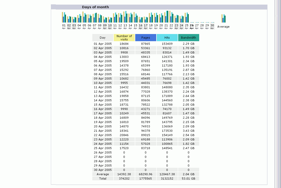This screenshot has width=281, height=188.
Task: Select the Days of month section title
Action: pyautogui.click(x=95, y=7)
